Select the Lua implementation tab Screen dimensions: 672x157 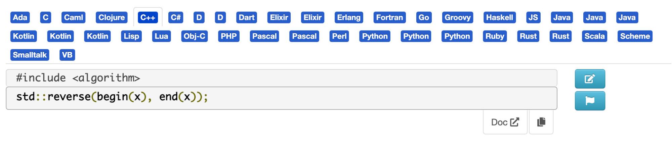161,36
